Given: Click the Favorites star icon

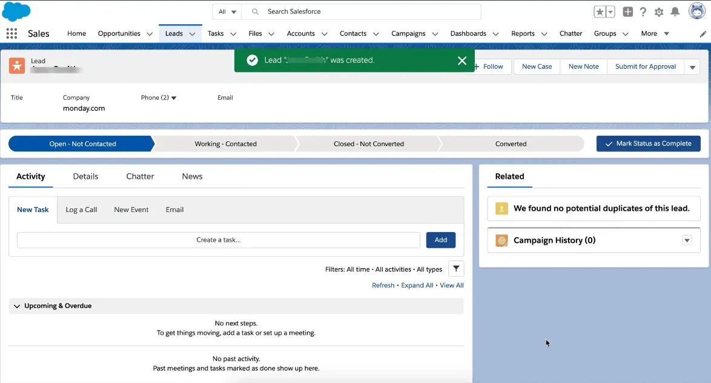Looking at the screenshot, I should 600,12.
